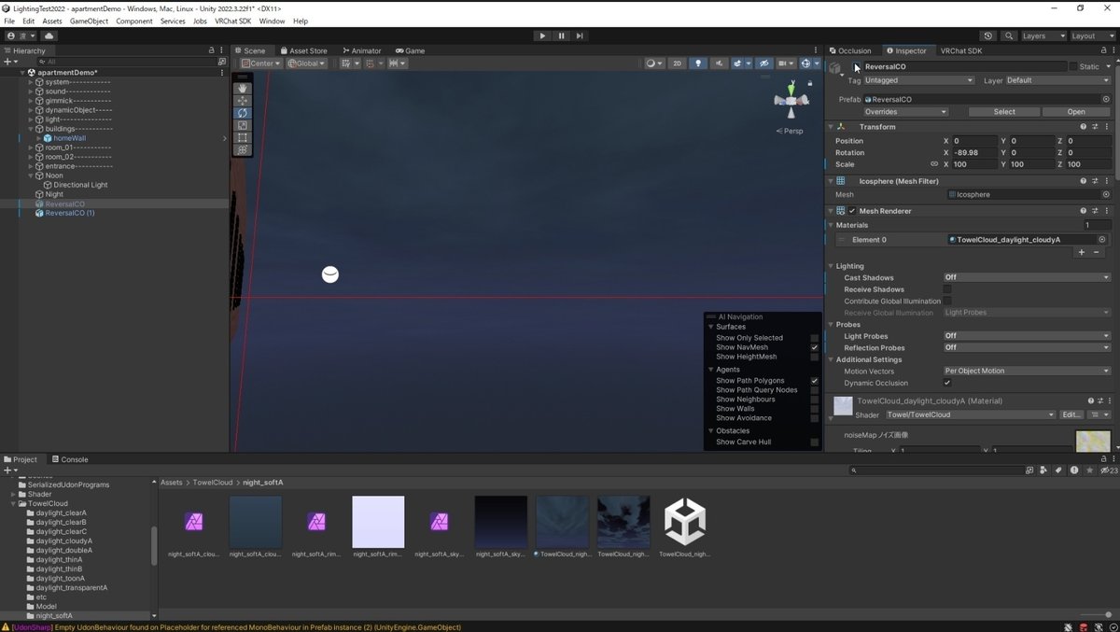
Task: Toggle 2D scene view mode
Action: [678, 63]
